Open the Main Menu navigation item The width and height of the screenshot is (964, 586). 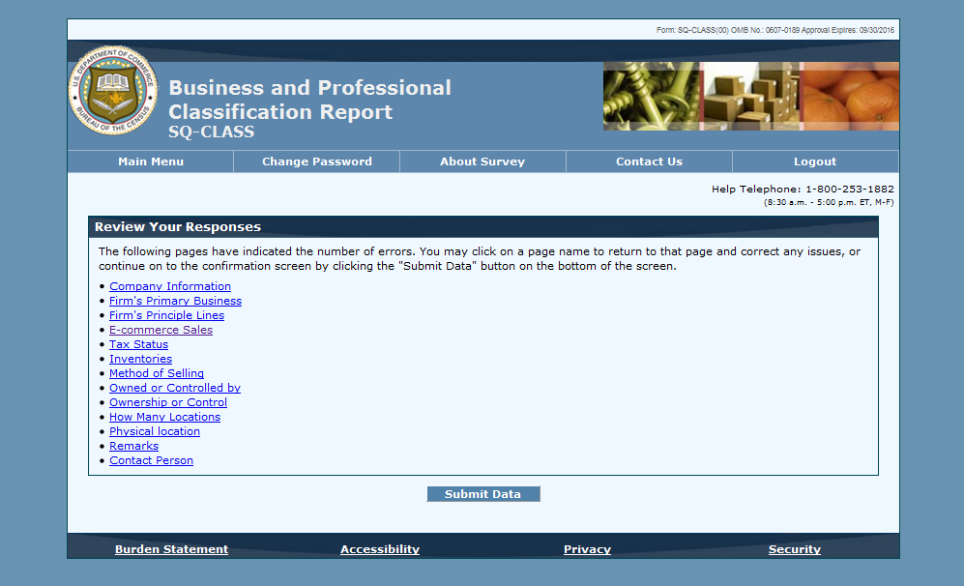tap(150, 161)
